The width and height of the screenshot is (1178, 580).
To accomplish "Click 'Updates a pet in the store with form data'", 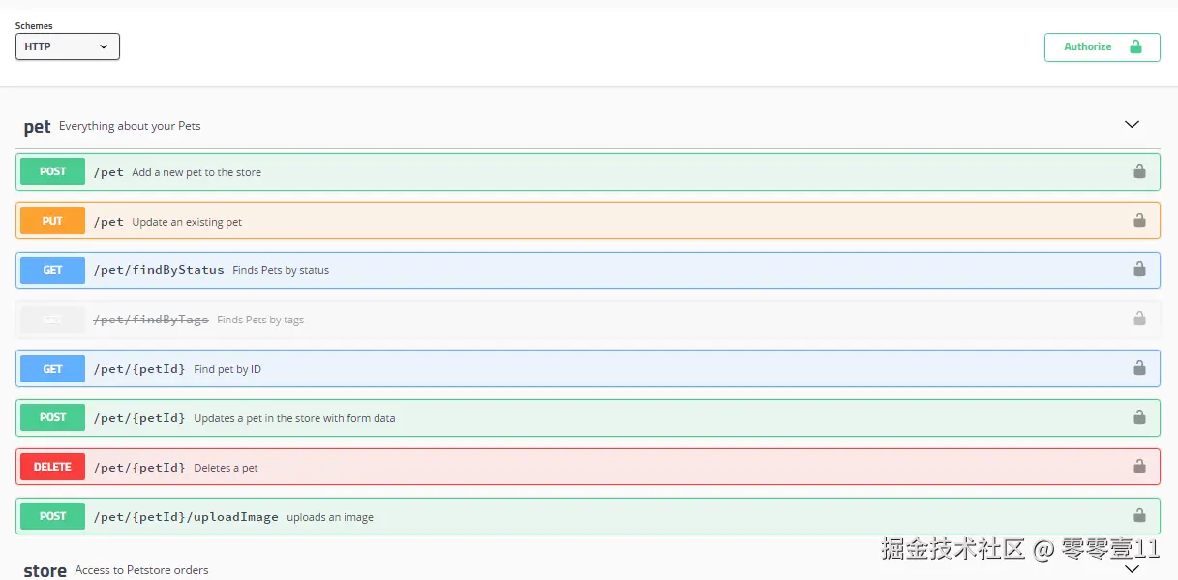I will point(294,418).
